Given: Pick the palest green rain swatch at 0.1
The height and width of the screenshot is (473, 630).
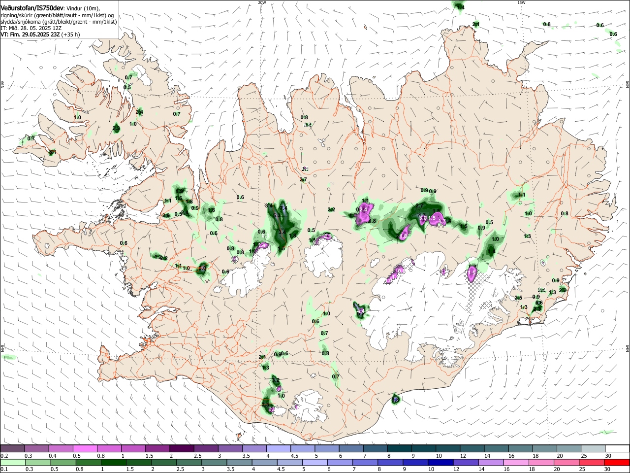Looking at the screenshot, I should click(13, 462).
